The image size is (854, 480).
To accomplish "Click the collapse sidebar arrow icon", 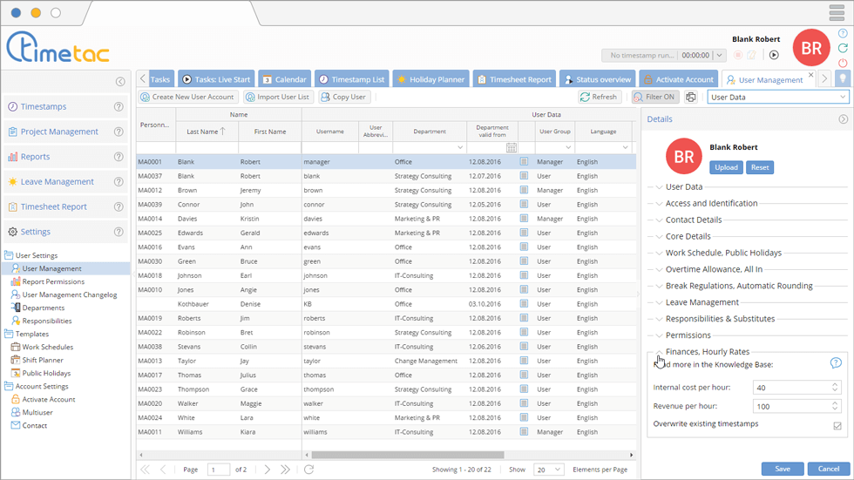I will [120, 82].
